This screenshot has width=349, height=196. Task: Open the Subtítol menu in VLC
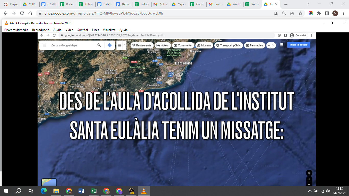[83, 30]
